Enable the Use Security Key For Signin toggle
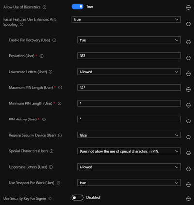This screenshot has height=205, width=194. coord(78,198)
